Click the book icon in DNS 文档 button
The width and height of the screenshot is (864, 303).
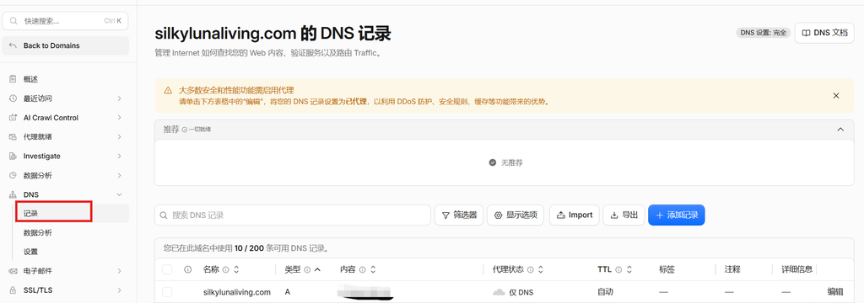coord(806,33)
